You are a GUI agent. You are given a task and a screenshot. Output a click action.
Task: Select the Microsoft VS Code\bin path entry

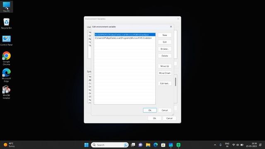click(125, 38)
